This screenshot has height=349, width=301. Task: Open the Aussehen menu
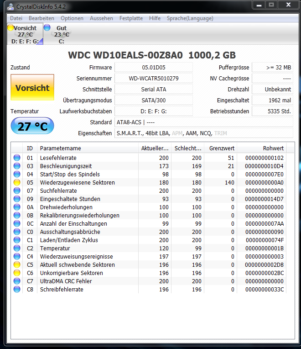point(101,18)
